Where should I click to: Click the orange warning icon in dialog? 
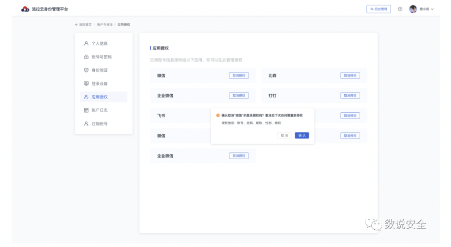(x=218, y=115)
